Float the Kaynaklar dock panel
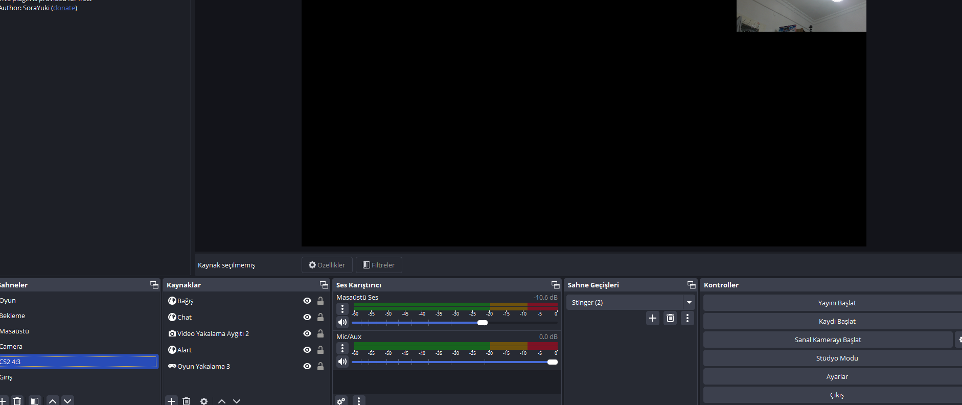This screenshot has height=405, width=962. click(324, 285)
